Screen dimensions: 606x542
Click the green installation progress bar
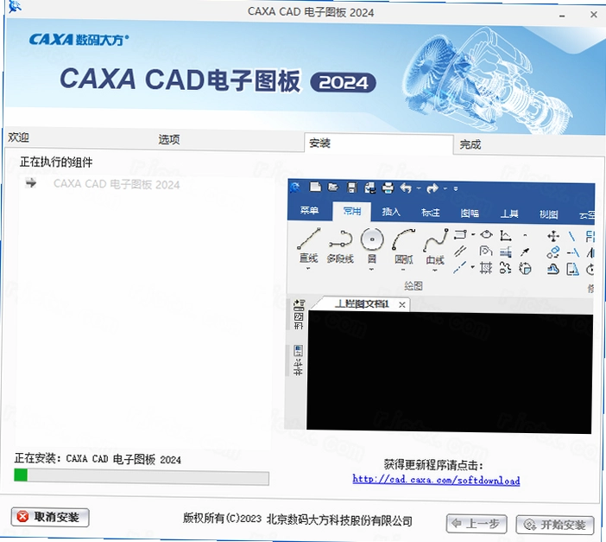[142, 476]
